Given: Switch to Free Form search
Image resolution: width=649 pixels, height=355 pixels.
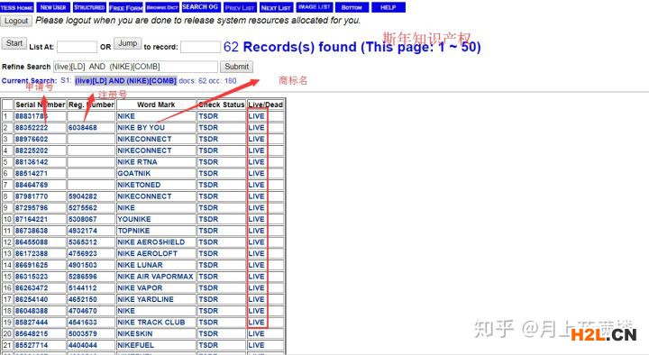Looking at the screenshot, I should click(x=126, y=7).
